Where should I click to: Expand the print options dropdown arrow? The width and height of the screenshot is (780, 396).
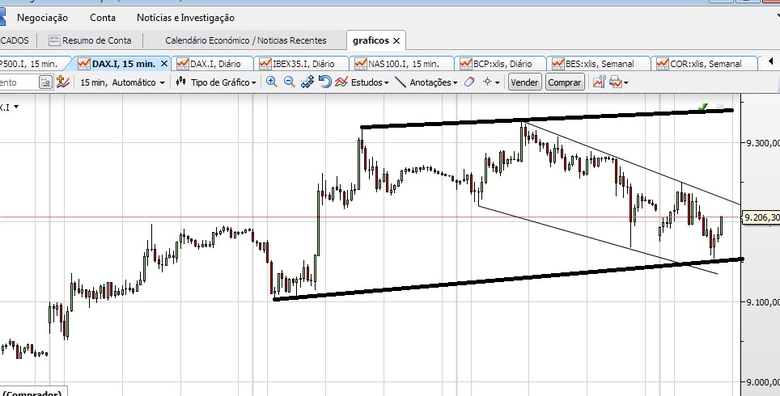click(625, 83)
